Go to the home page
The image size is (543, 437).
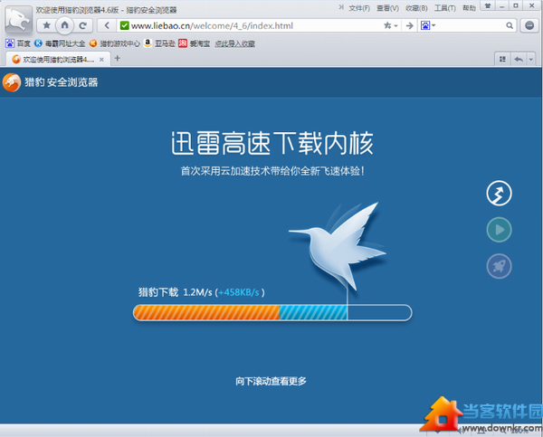[64, 25]
